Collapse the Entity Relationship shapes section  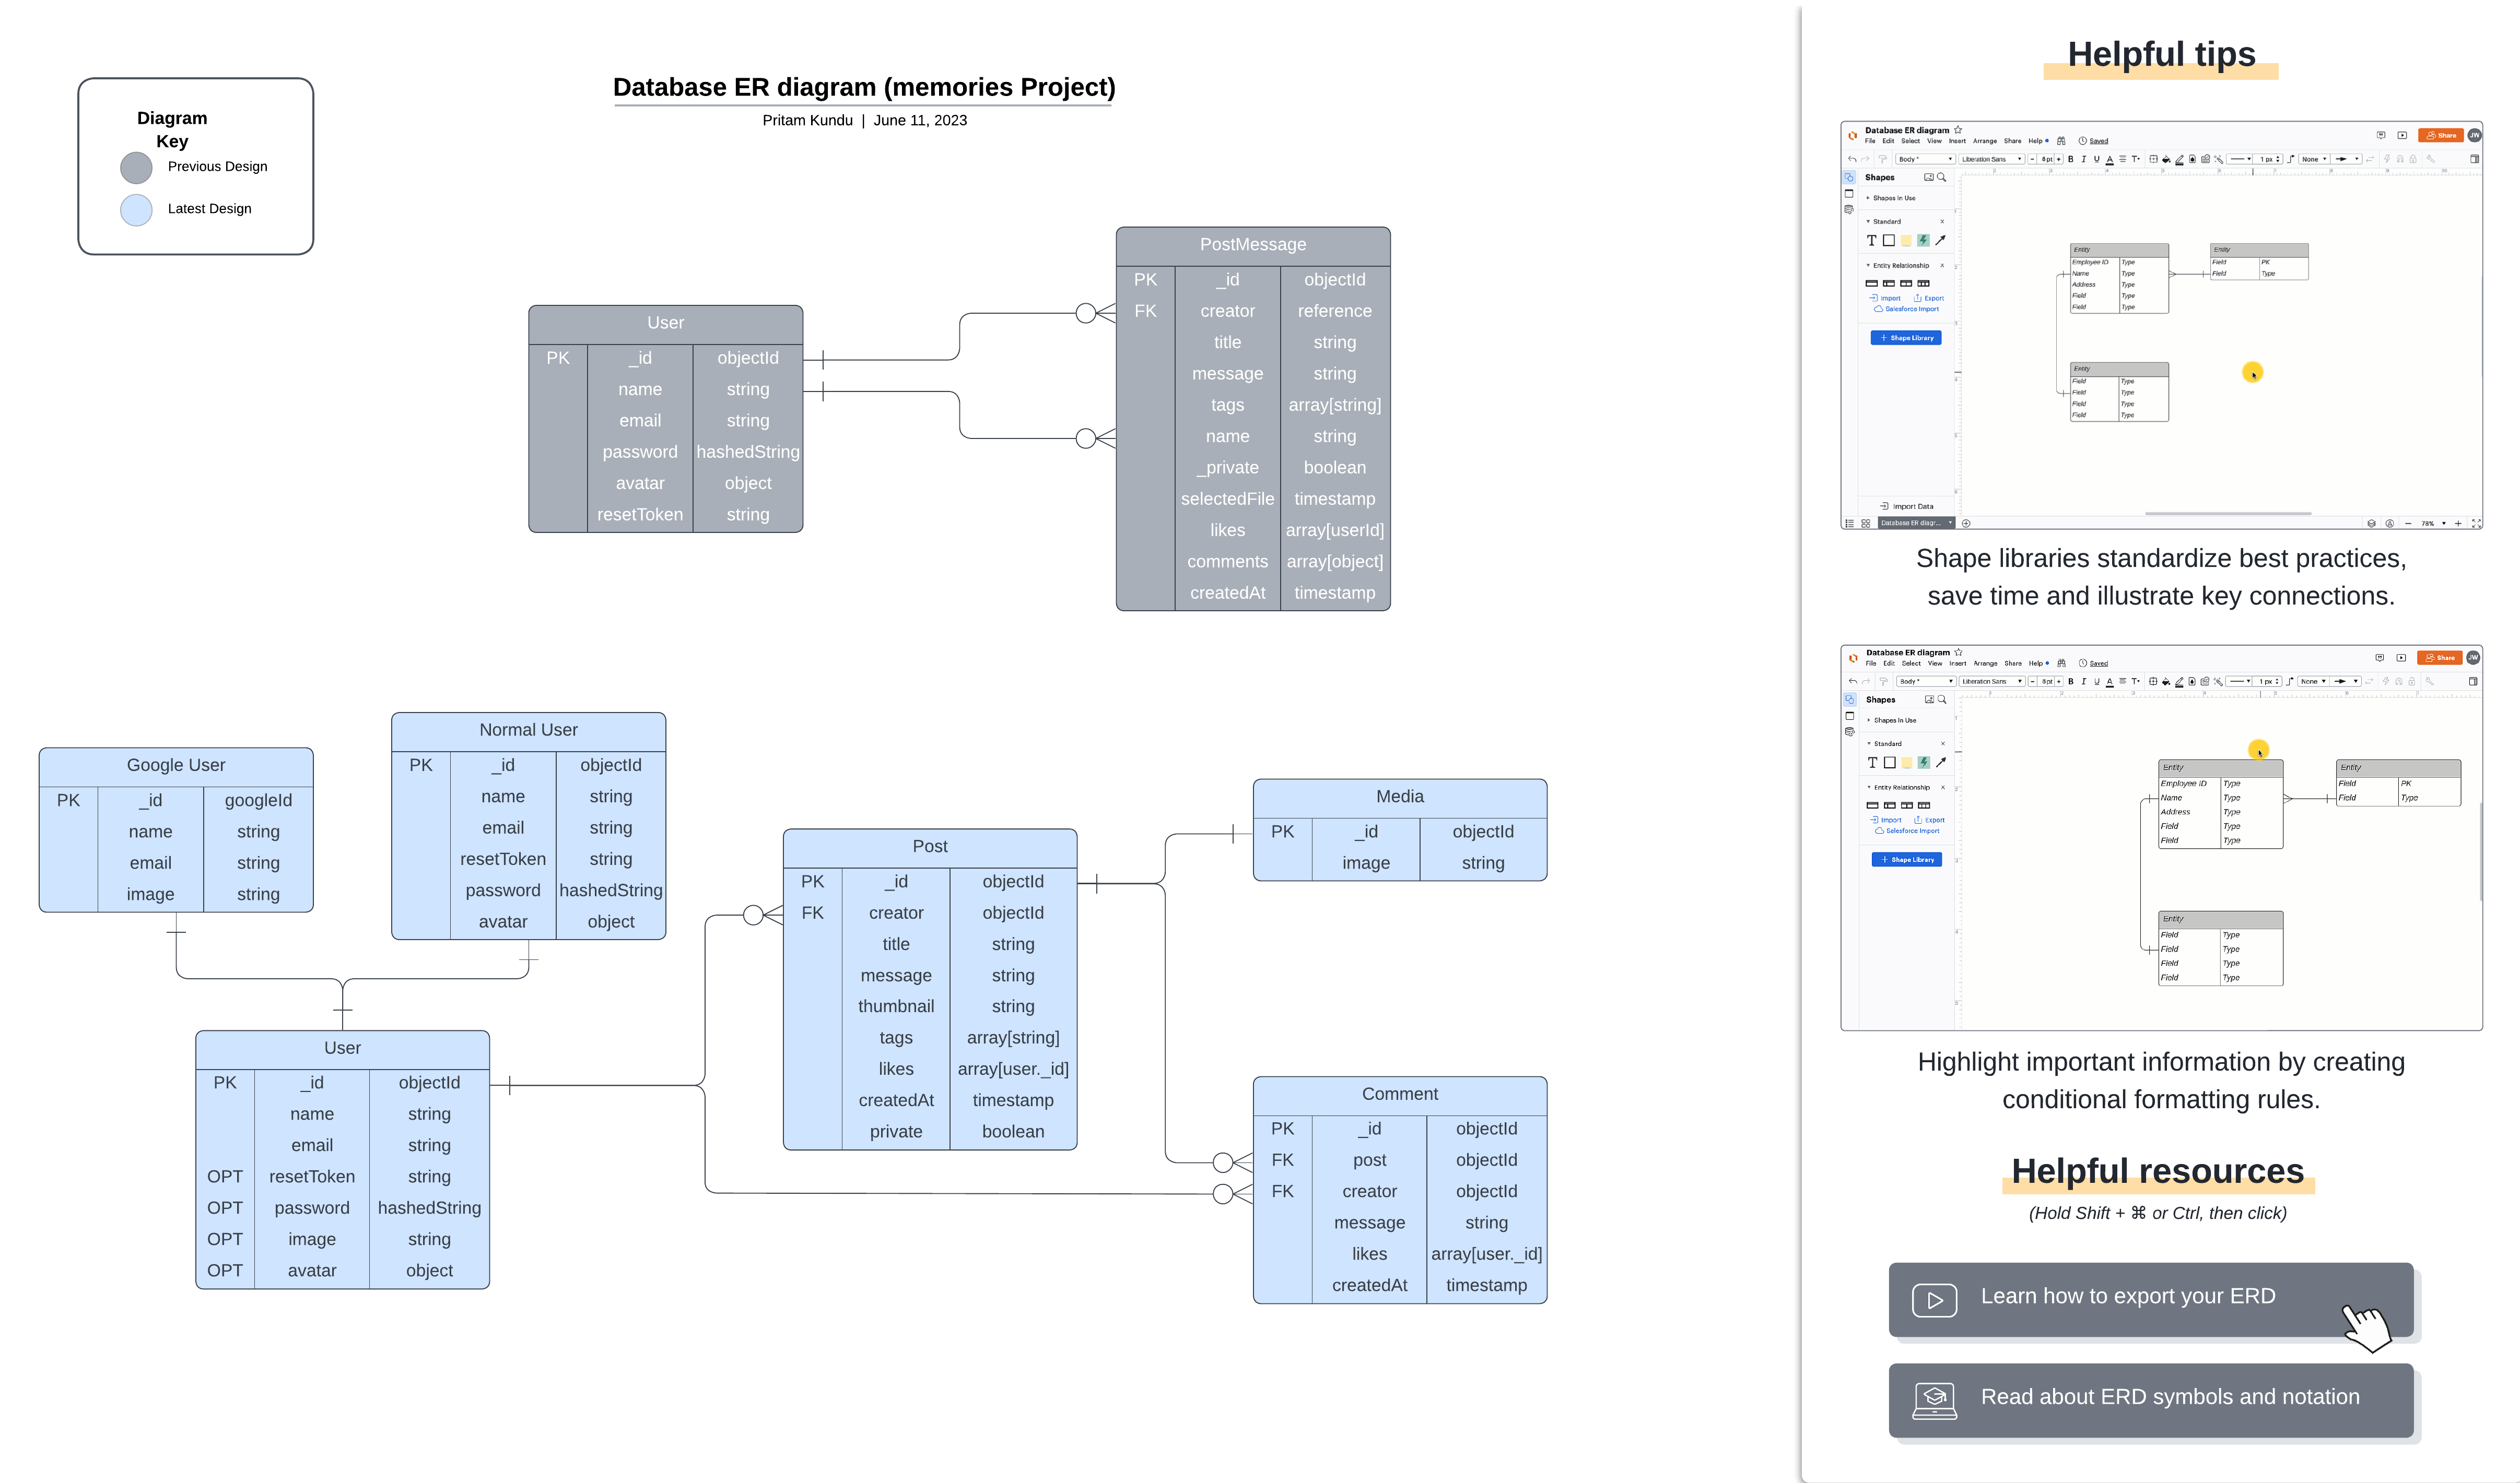1868,266
